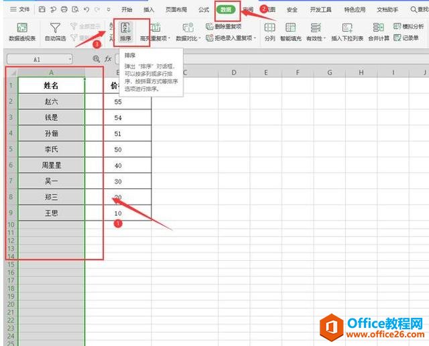Select row 5 header
This screenshot has height=346, width=429.
(12, 149)
